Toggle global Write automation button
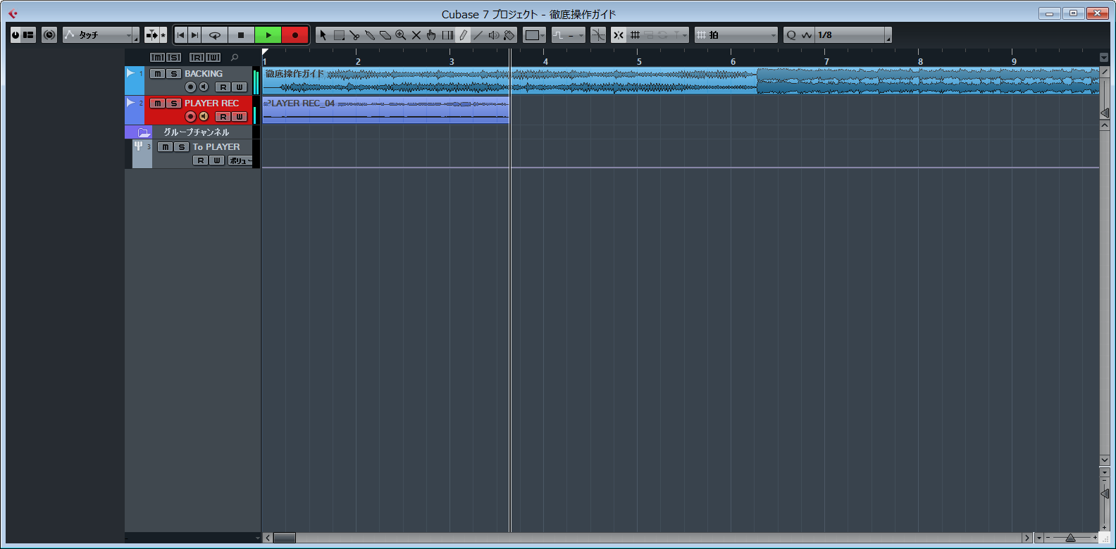Image resolution: width=1116 pixels, height=549 pixels. pos(213,58)
